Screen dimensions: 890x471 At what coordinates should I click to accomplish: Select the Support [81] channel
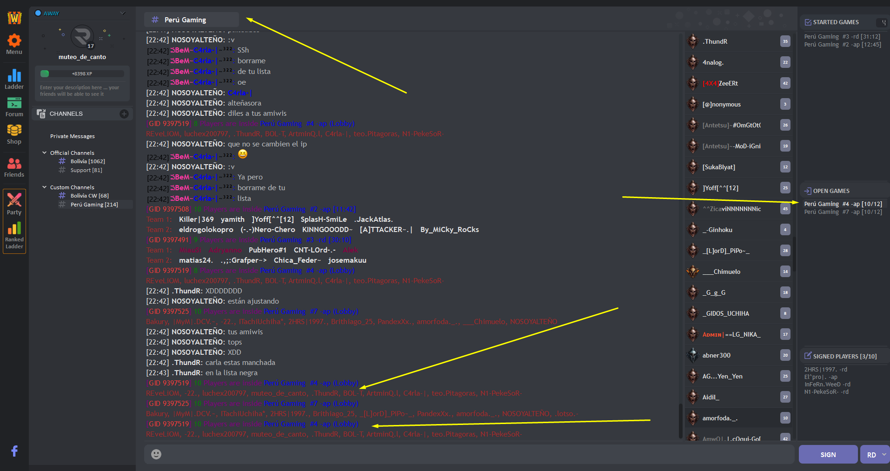coord(86,170)
